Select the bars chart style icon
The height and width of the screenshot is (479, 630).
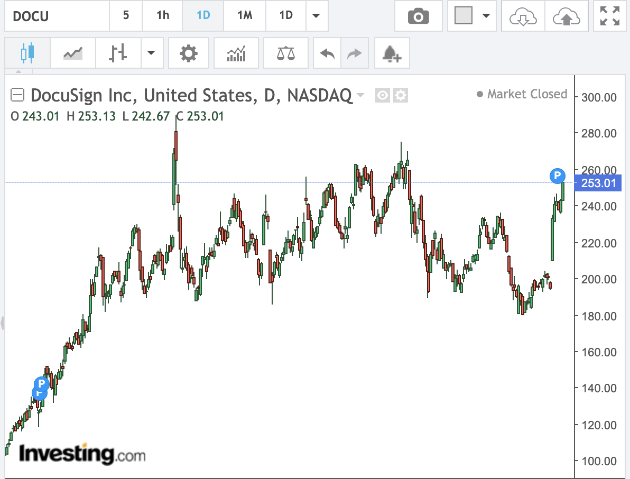(118, 53)
